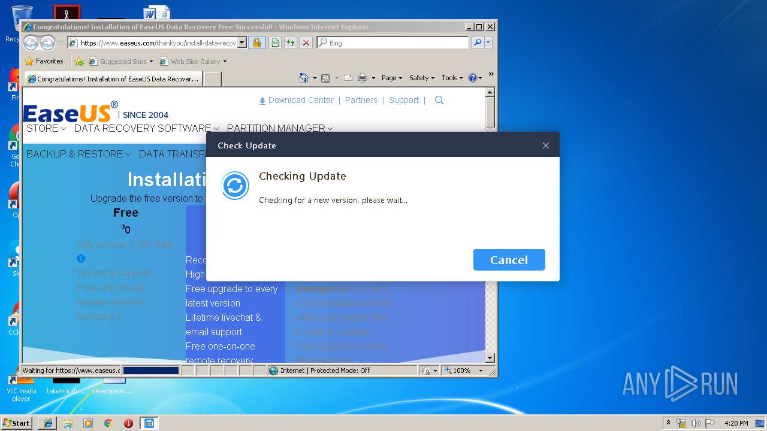The height and width of the screenshot is (431, 767).
Task: Click the page loading progress bar
Action: coord(150,371)
